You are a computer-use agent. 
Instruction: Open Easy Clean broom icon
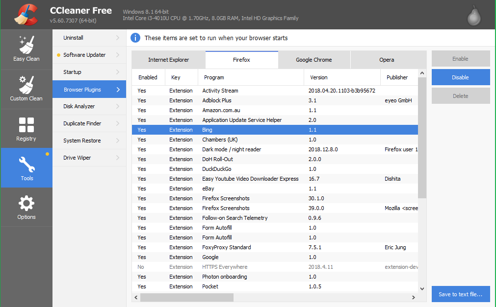(26, 45)
